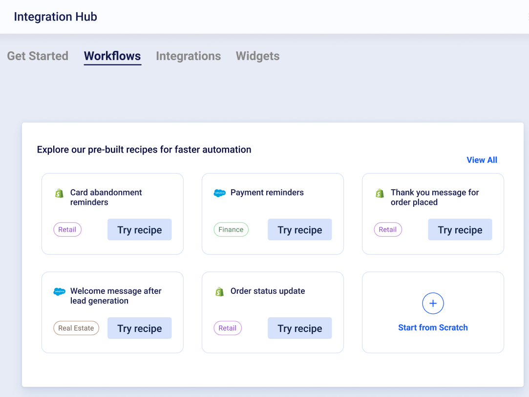This screenshot has width=529, height=397.
Task: Click the Retail tag on Order status update
Action: 228,328
